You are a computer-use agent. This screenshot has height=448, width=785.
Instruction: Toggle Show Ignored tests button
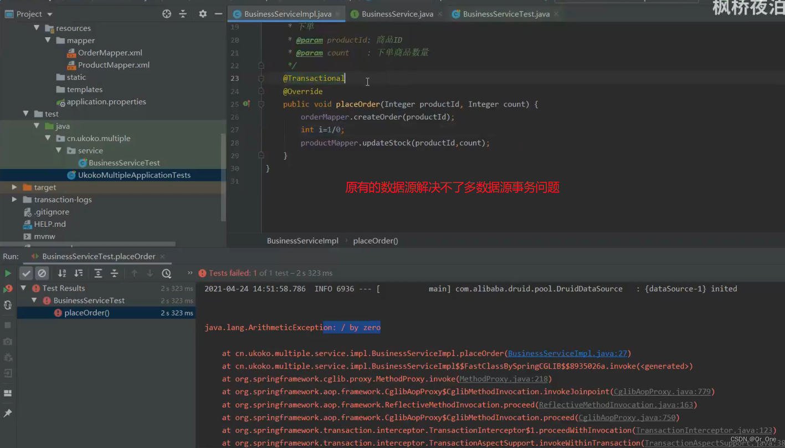tap(42, 273)
